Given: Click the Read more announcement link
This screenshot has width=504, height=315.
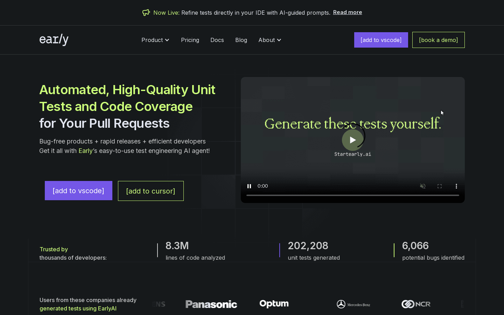Looking at the screenshot, I should coord(348,12).
